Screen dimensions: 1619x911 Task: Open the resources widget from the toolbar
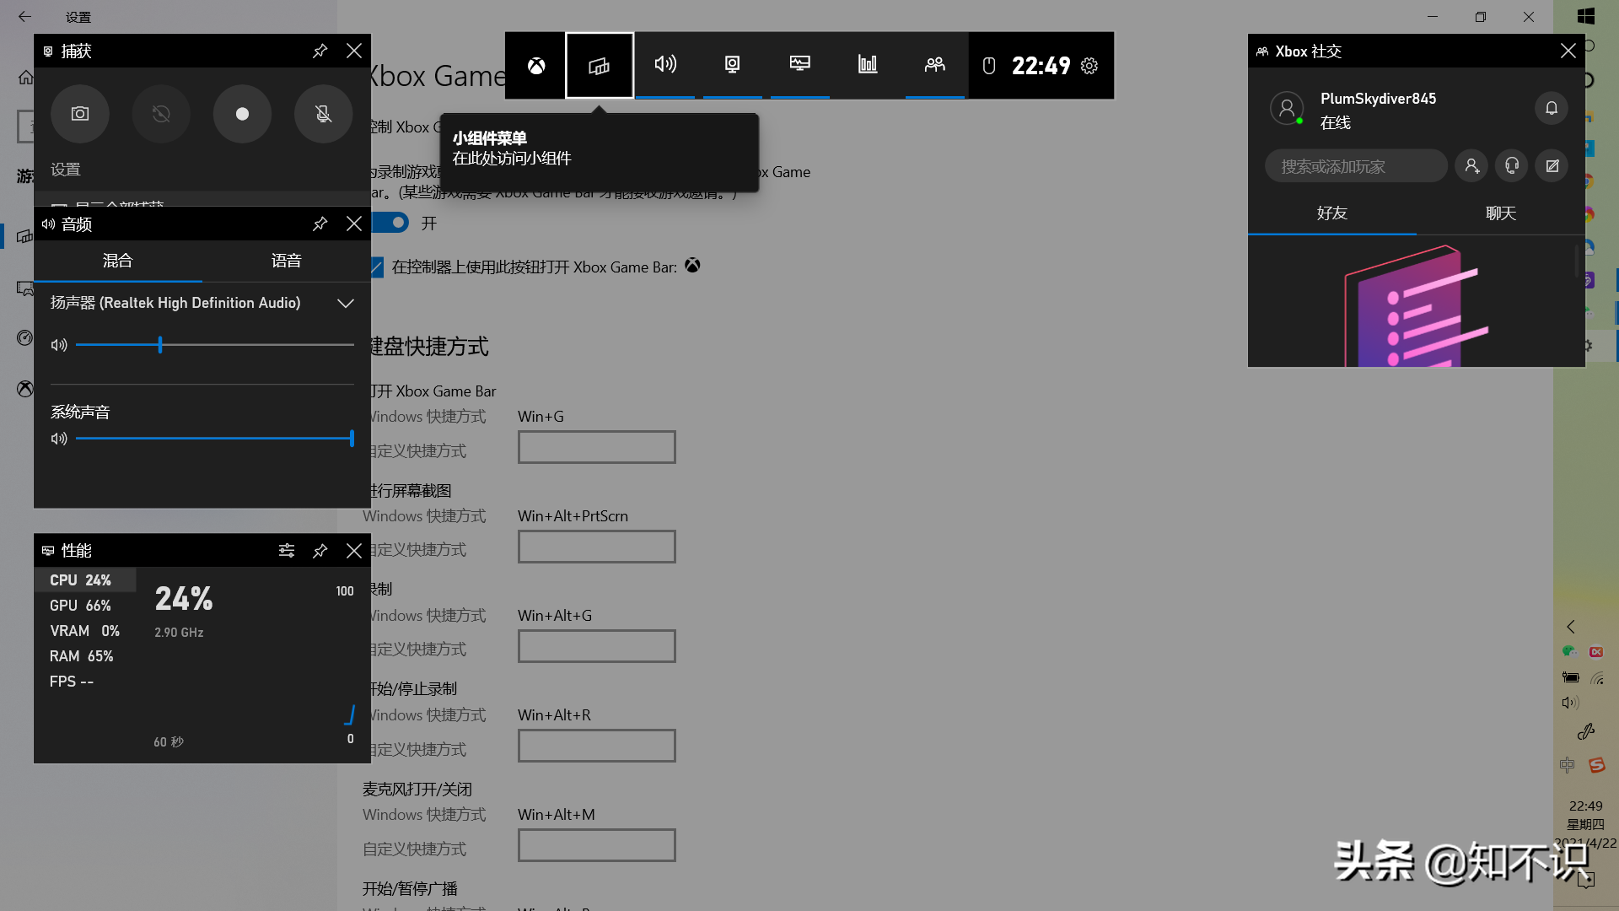[868, 64]
